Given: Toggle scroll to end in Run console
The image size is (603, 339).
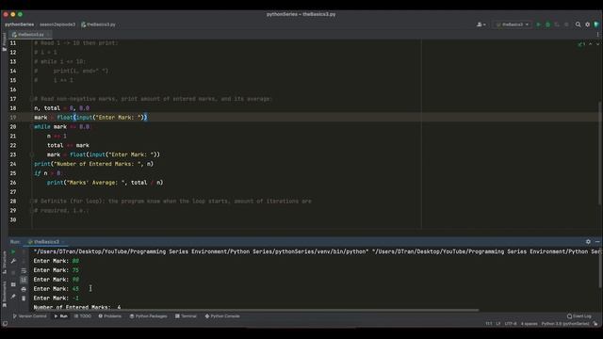Looking at the screenshot, I should 24,280.
